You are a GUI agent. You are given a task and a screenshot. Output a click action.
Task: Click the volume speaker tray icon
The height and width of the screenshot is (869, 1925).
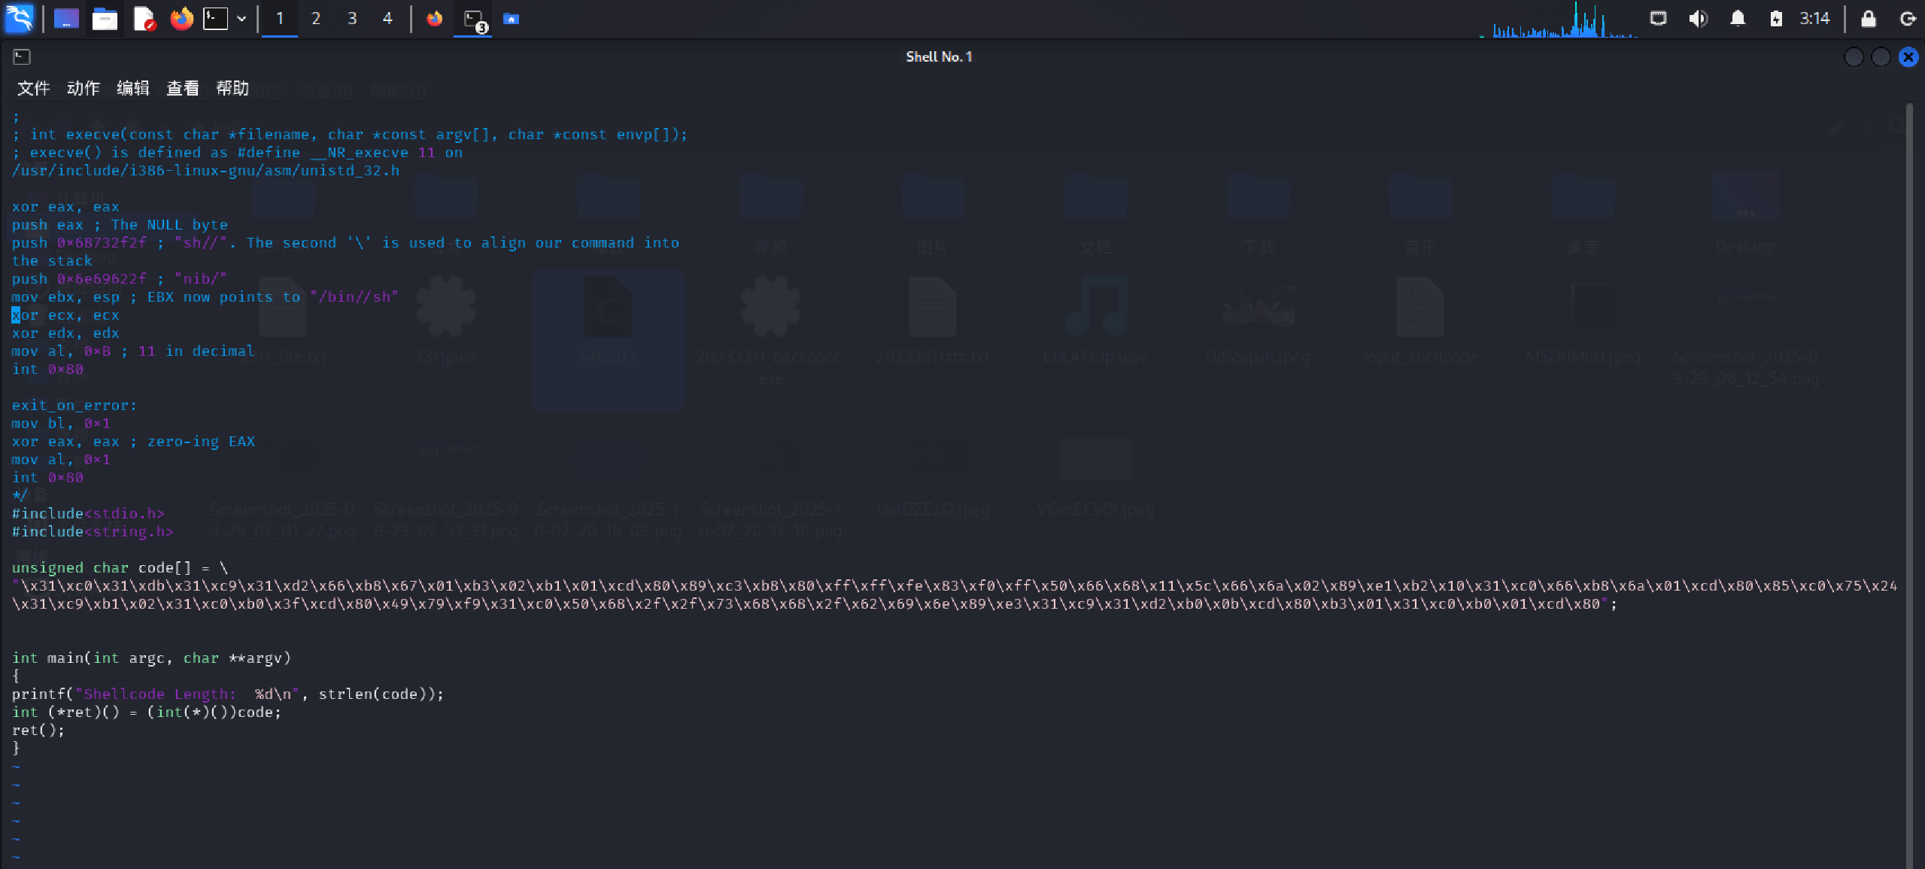pos(1698,18)
